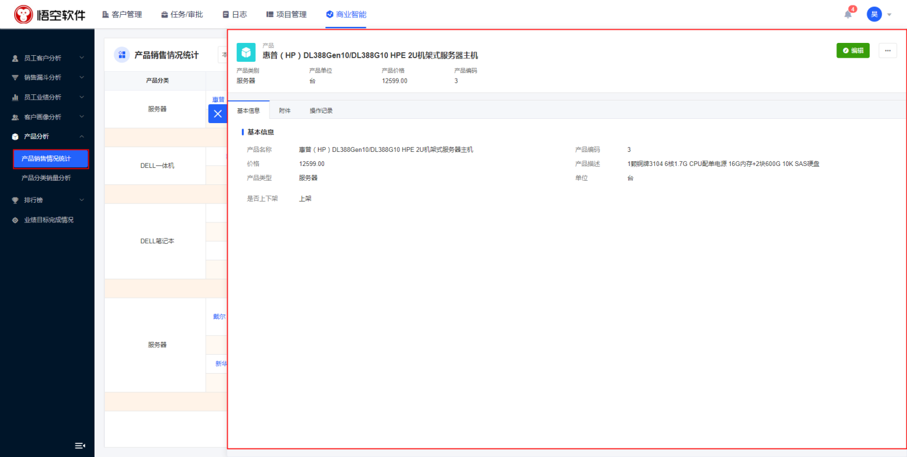Expand the 客户画像分析 chevron
This screenshot has height=457, width=907.
(82, 117)
